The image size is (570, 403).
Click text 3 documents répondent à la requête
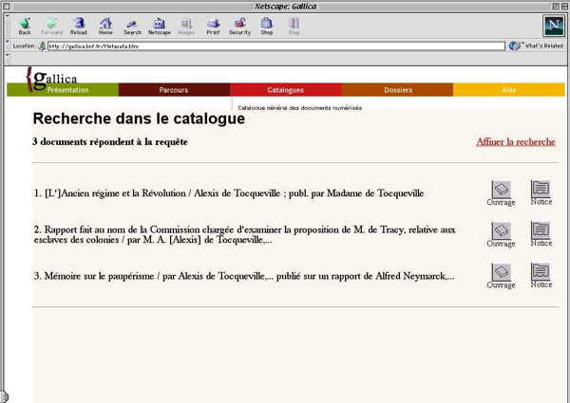(x=110, y=142)
